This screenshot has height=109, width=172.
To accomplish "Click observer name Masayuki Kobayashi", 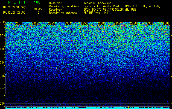I will point(98,3).
